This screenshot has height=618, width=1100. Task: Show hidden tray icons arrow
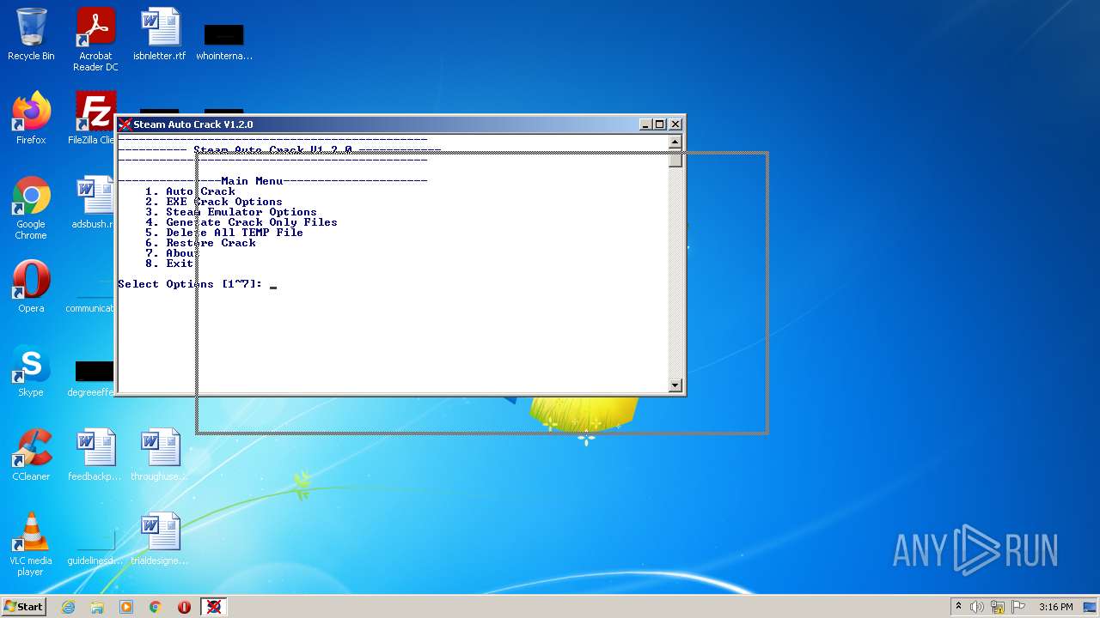pyautogui.click(x=958, y=606)
